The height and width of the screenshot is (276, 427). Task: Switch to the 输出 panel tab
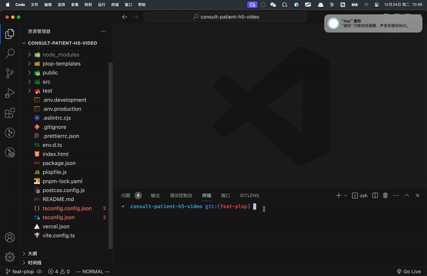tap(155, 195)
